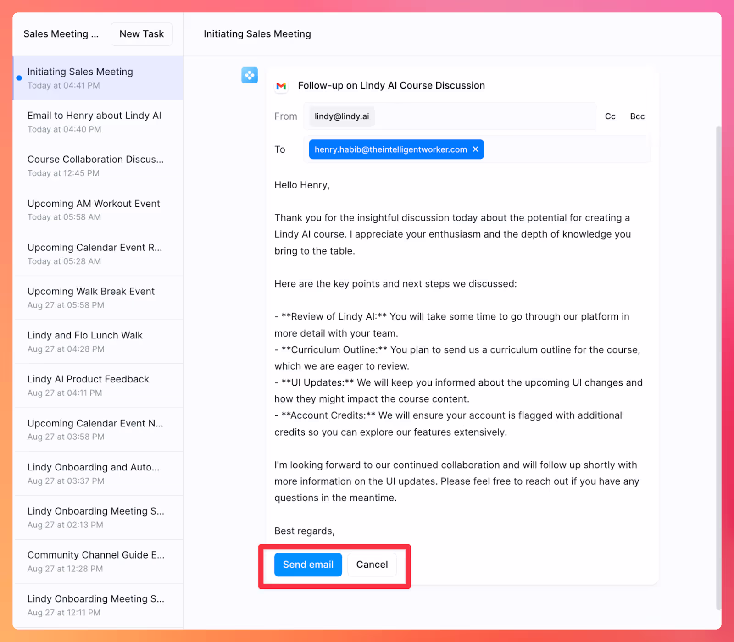Viewport: 734px width, 642px height.
Task: Cancel the email draft
Action: point(372,565)
